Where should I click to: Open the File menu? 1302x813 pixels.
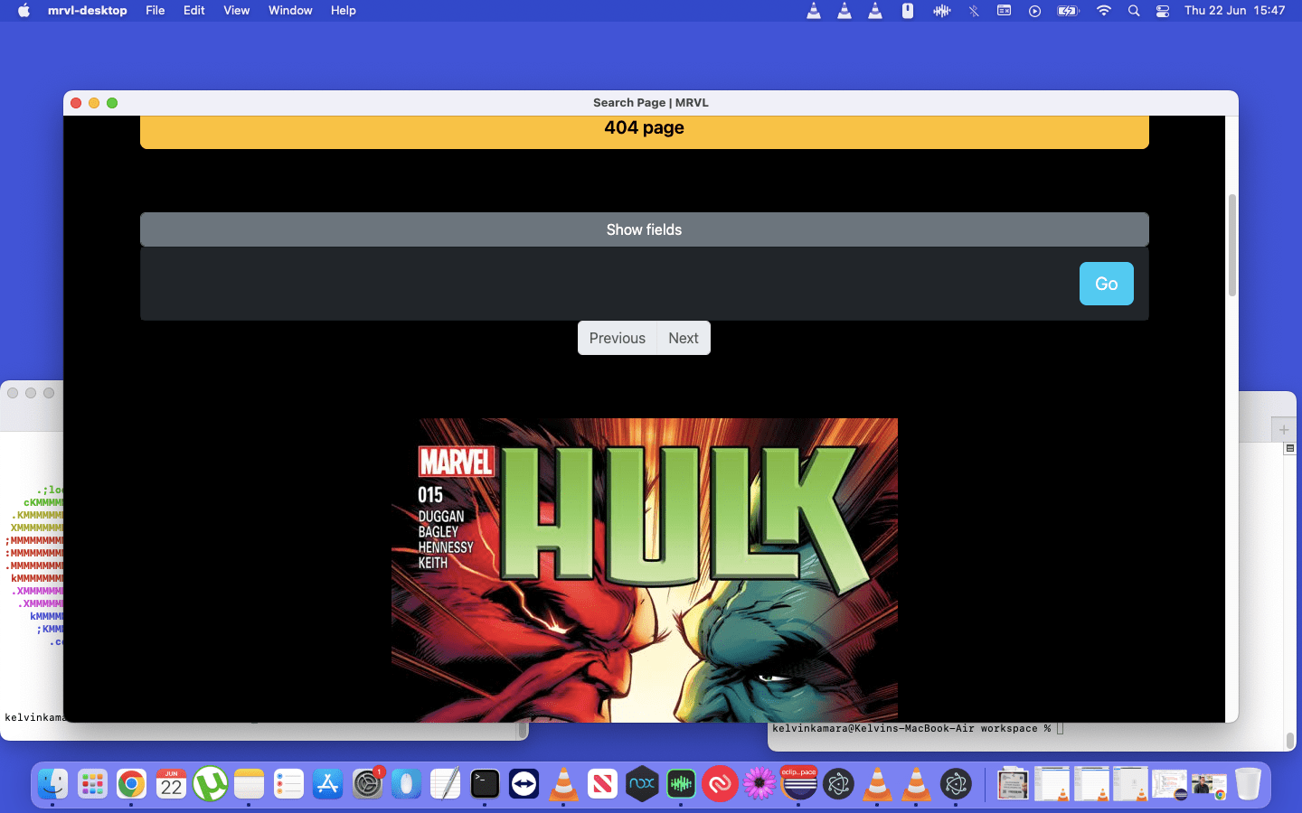tap(156, 11)
